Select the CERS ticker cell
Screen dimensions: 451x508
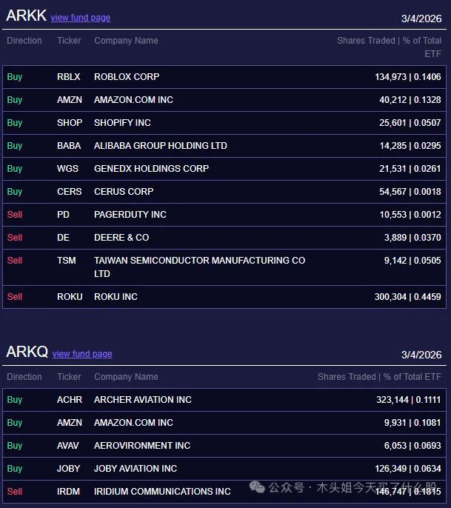[x=70, y=192]
